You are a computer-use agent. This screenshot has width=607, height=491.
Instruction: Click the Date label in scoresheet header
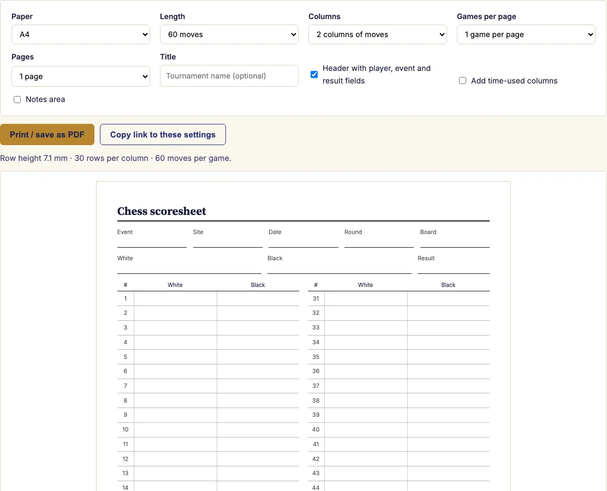pos(275,232)
